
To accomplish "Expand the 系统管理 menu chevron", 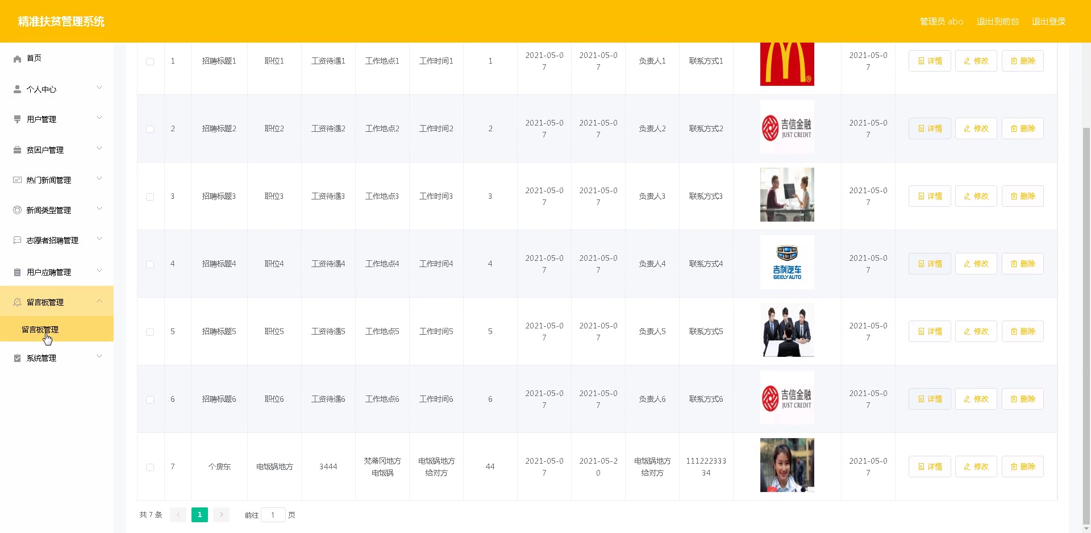I will pyautogui.click(x=99, y=356).
